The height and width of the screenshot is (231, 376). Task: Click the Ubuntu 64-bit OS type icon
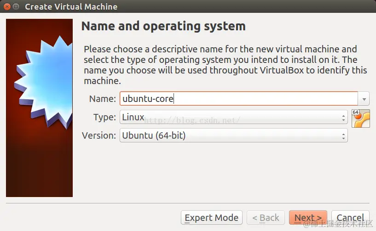tap(361, 118)
